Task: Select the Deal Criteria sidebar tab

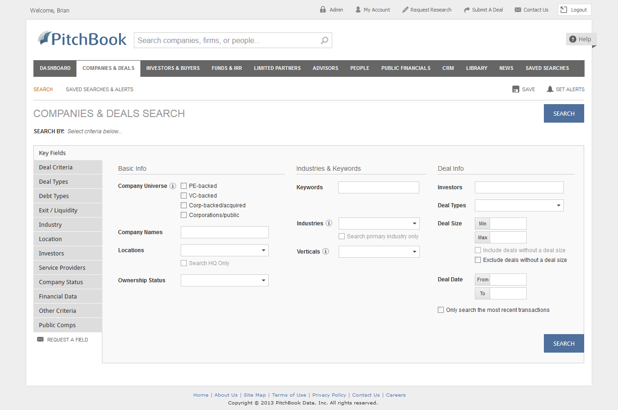Action: (68, 168)
